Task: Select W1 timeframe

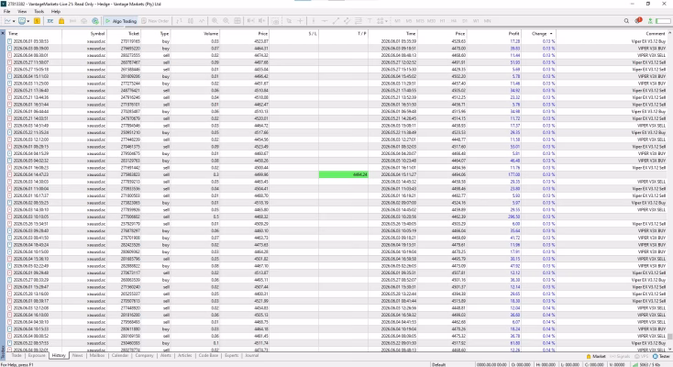Action: pyautogui.click(x=476, y=20)
